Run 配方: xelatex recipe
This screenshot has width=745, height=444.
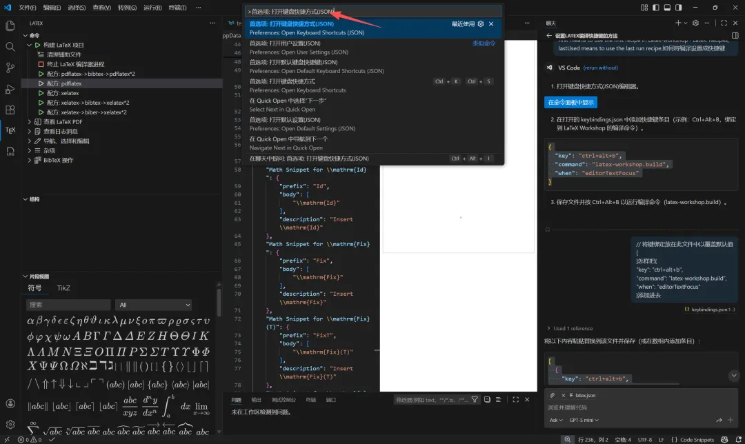click(63, 93)
